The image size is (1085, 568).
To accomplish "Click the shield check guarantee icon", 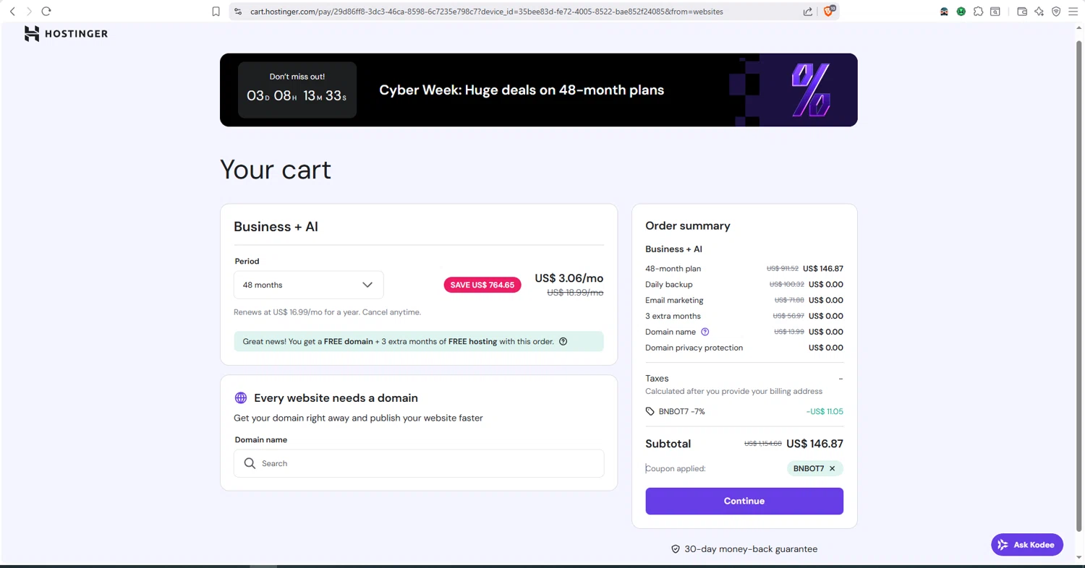I will pyautogui.click(x=676, y=549).
